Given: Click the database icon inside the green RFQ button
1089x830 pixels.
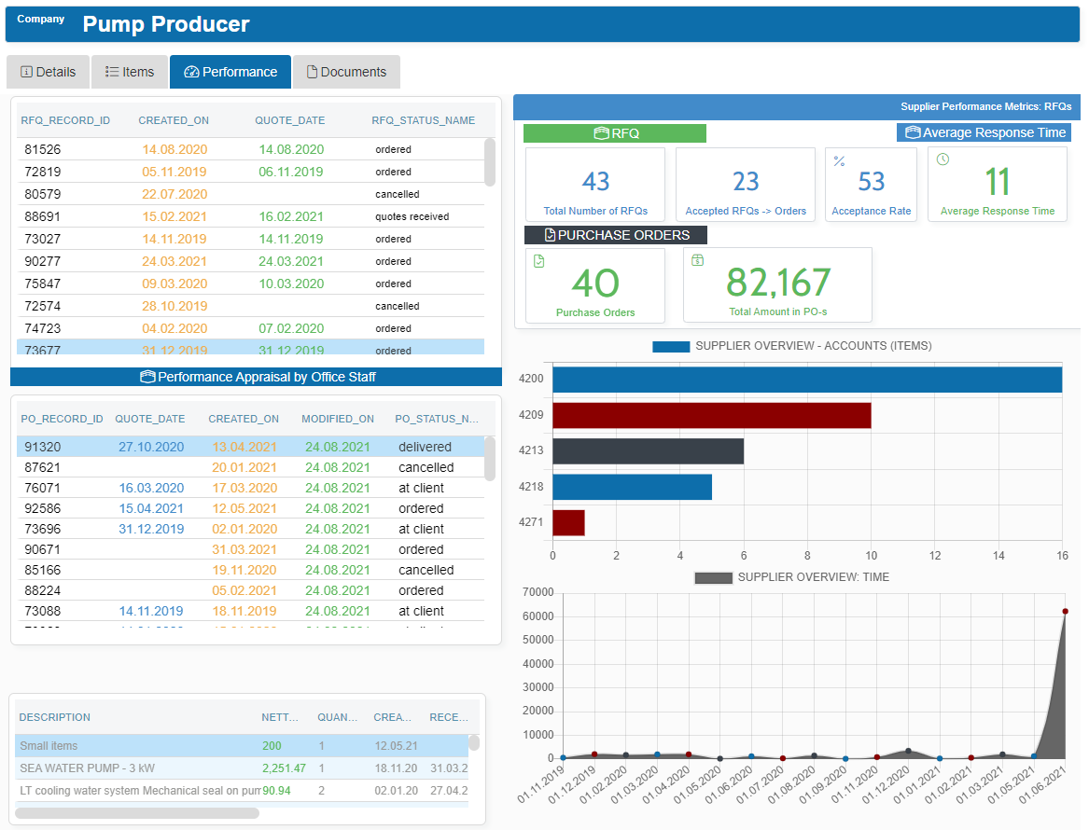Looking at the screenshot, I should pyautogui.click(x=602, y=132).
